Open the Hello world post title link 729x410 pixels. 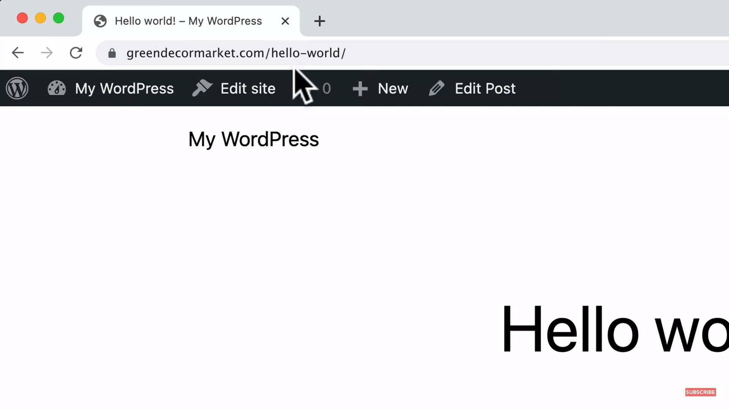tap(607, 330)
